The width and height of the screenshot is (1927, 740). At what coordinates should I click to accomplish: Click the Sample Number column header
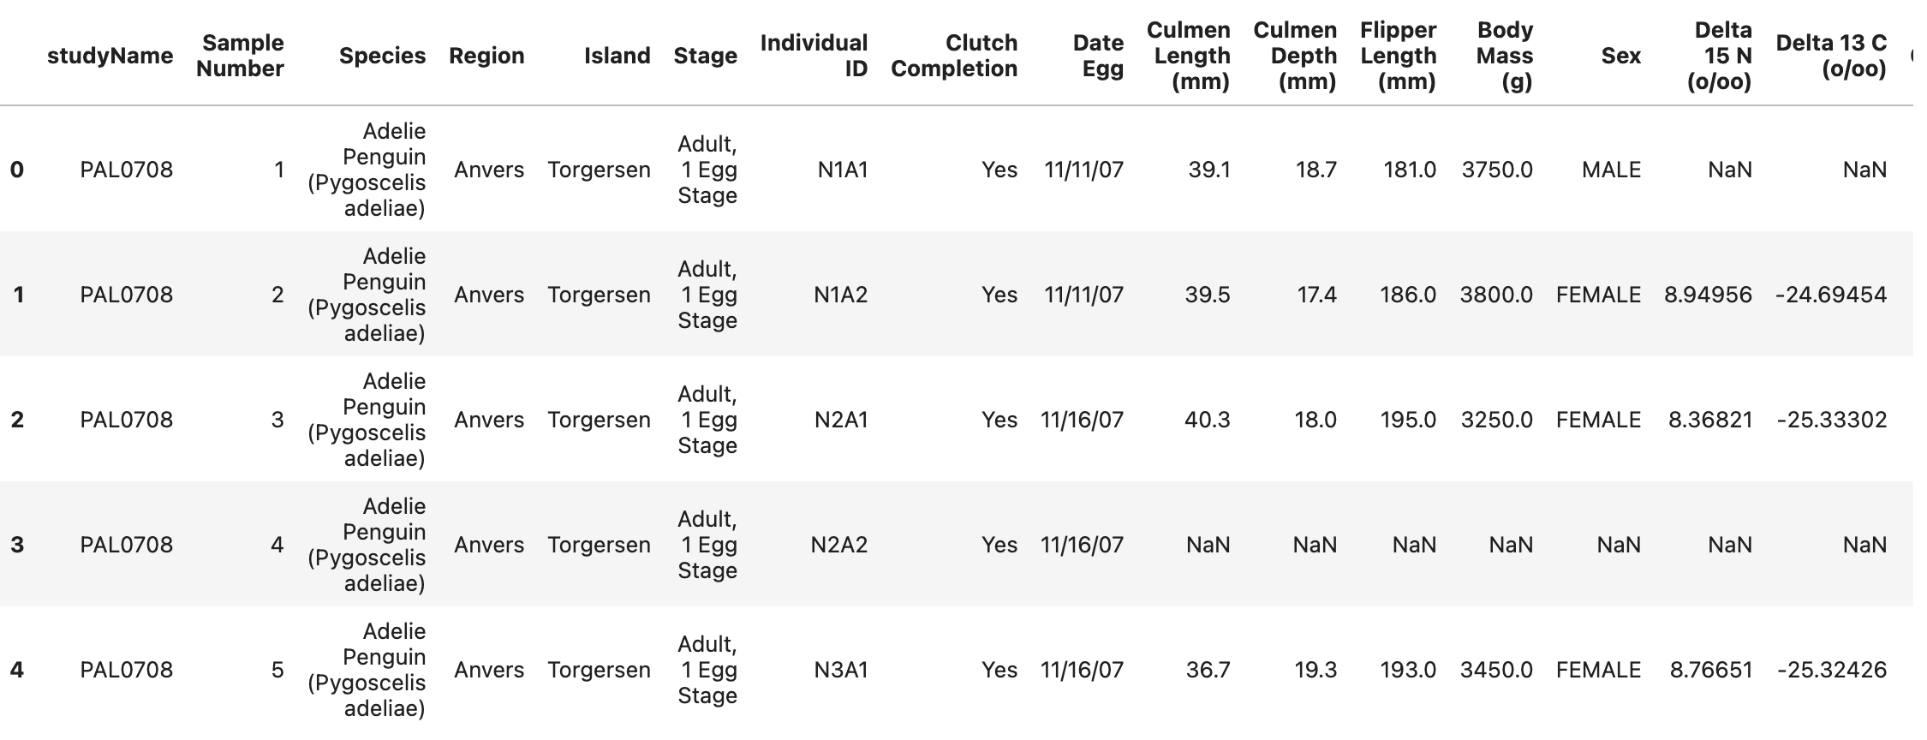tap(240, 56)
